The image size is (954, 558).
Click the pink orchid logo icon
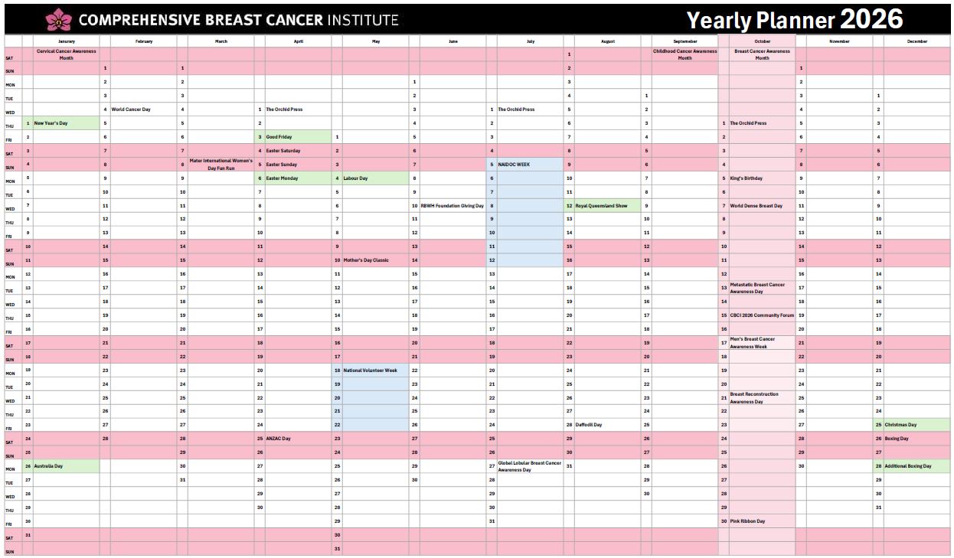(57, 18)
